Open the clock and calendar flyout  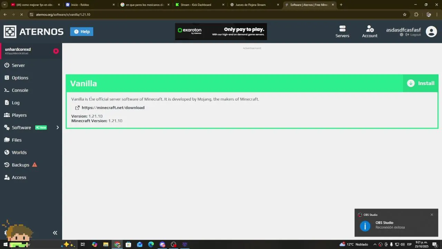point(421,245)
